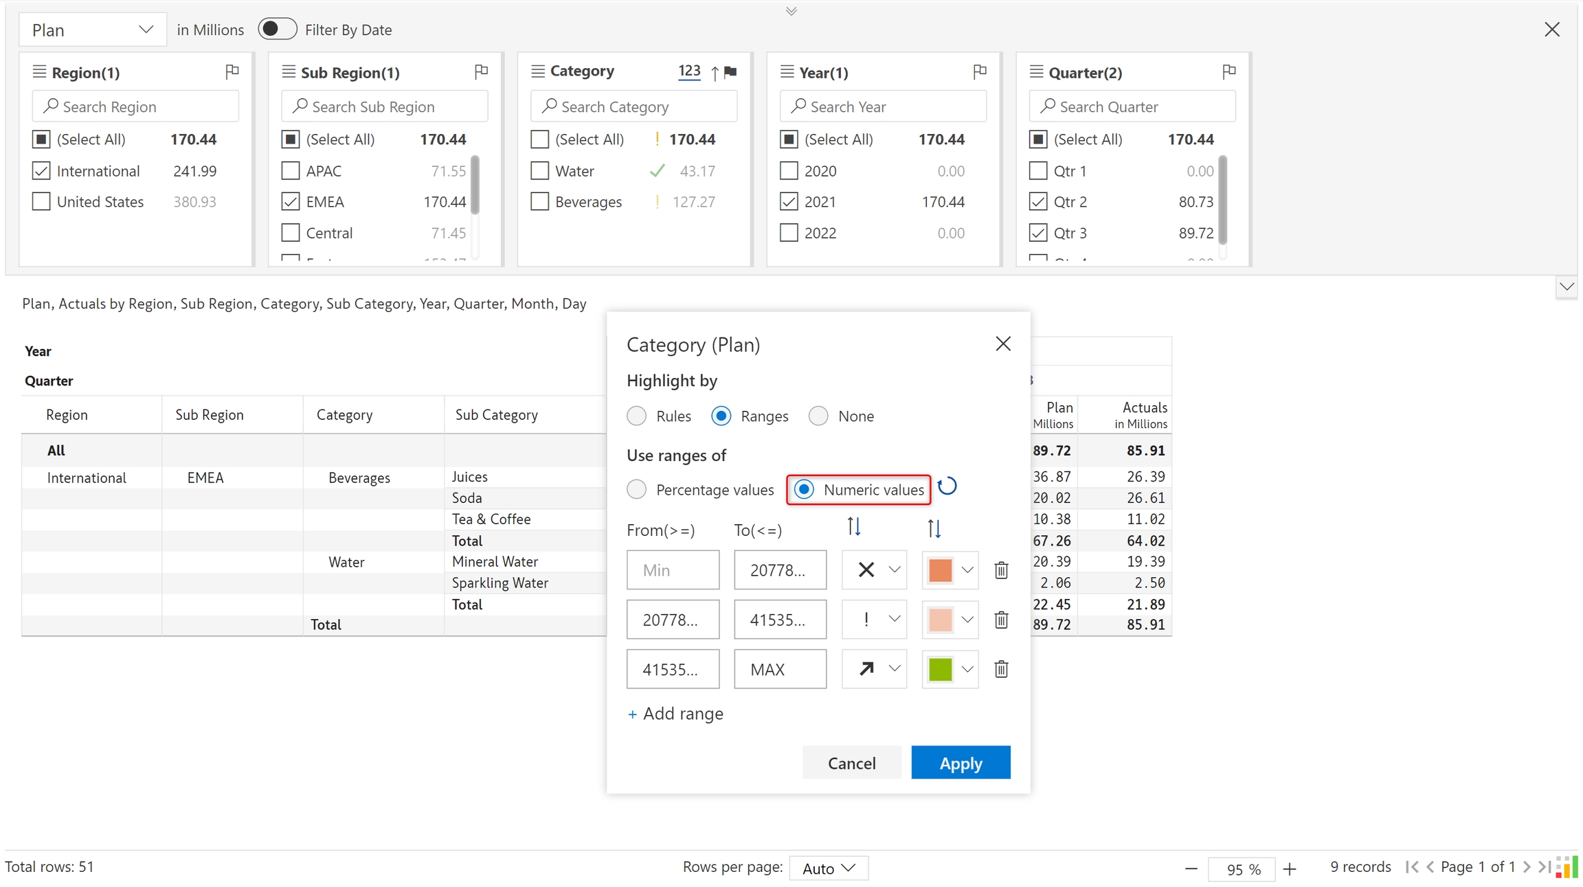Screen dimensions: 1583x887
Task: Delete the MAX range row with trash icon
Action: (x=1001, y=669)
